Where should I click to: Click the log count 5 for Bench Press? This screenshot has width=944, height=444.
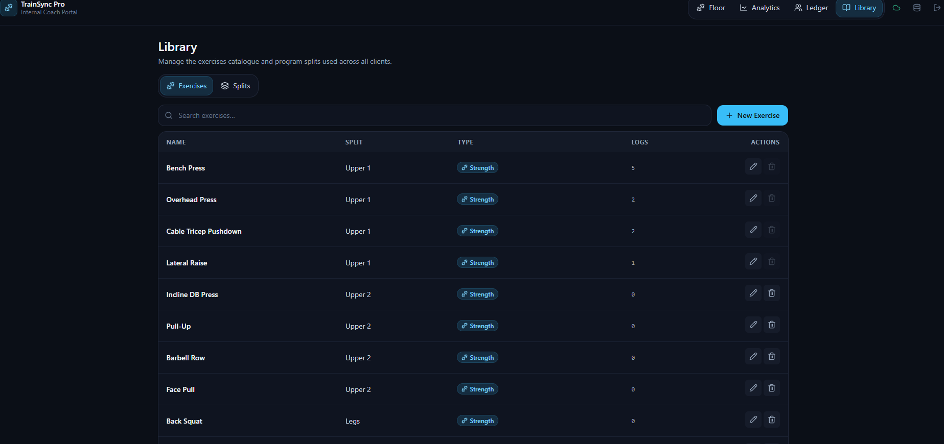coord(633,168)
